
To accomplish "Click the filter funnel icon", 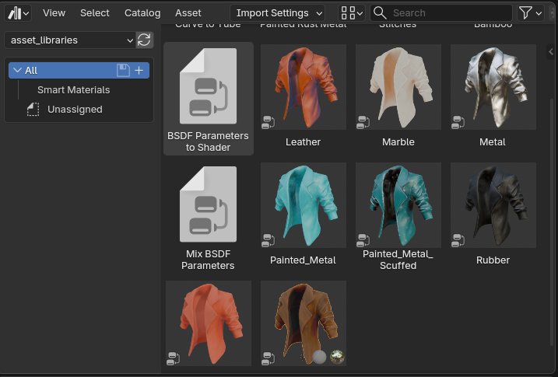I will pyautogui.click(x=526, y=13).
